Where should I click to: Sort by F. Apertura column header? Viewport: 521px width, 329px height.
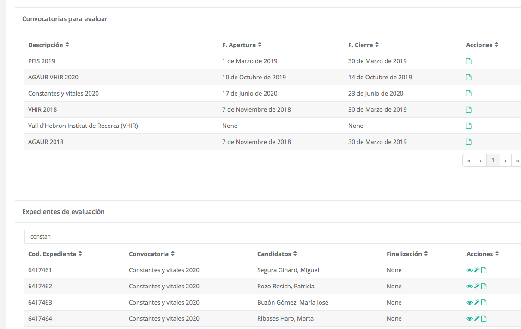(242, 45)
